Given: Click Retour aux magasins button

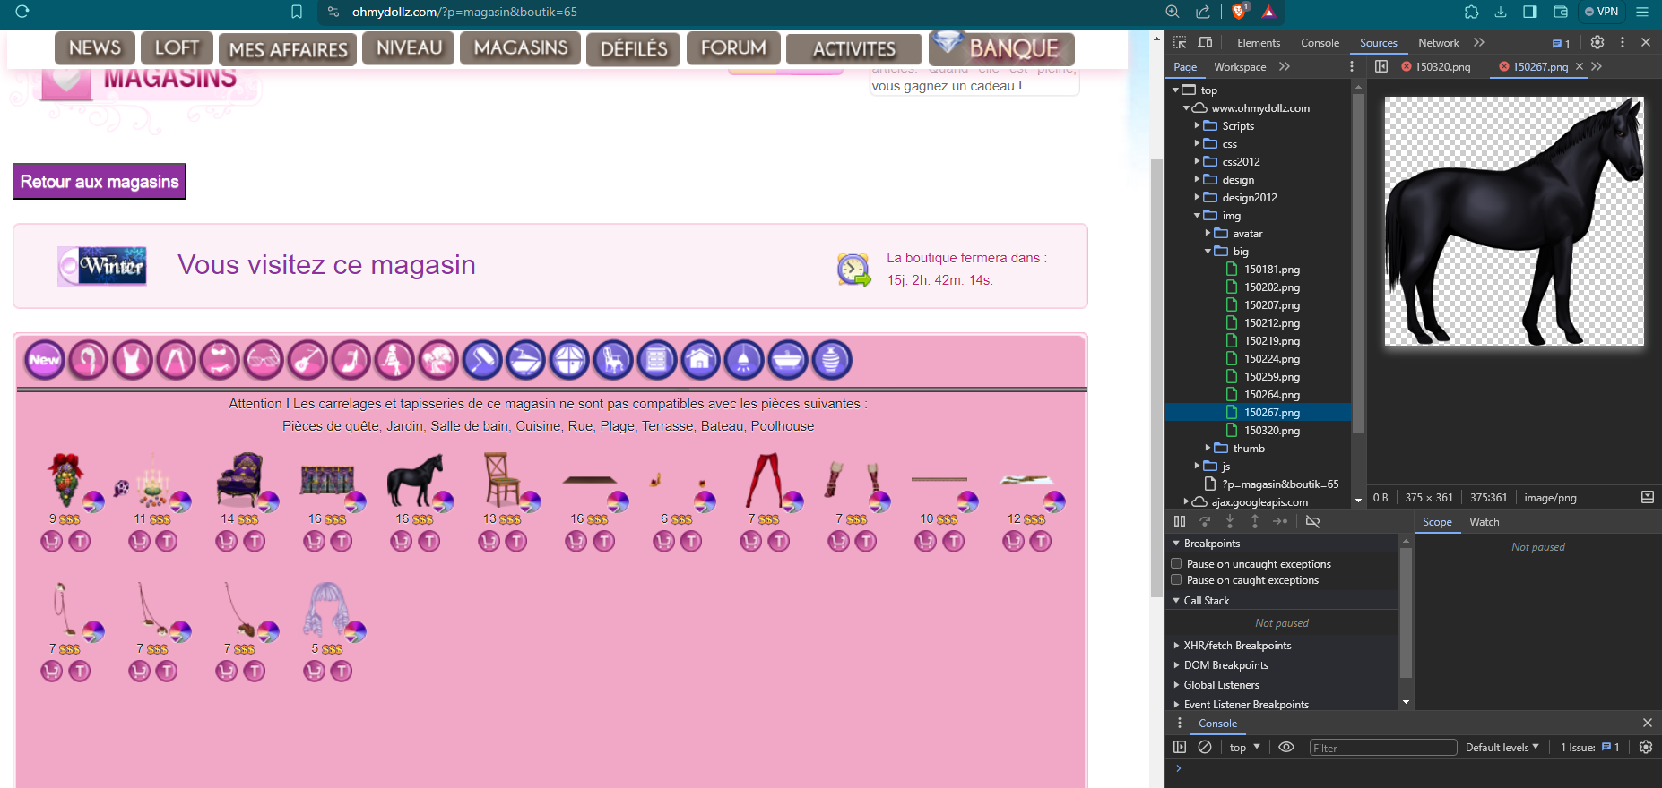Looking at the screenshot, I should pyautogui.click(x=100, y=181).
